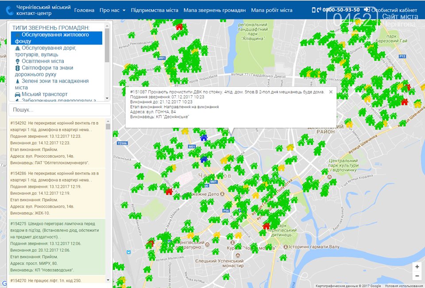Open request #154292 in the list
Image resolution: width=425 pixels, height=288 pixels.
[x=57, y=143]
